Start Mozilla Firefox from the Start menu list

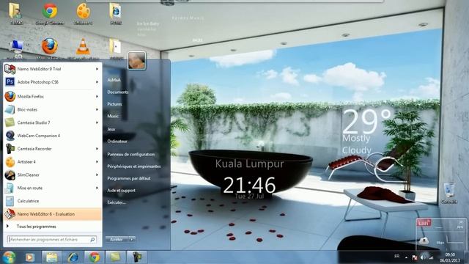[52, 96]
